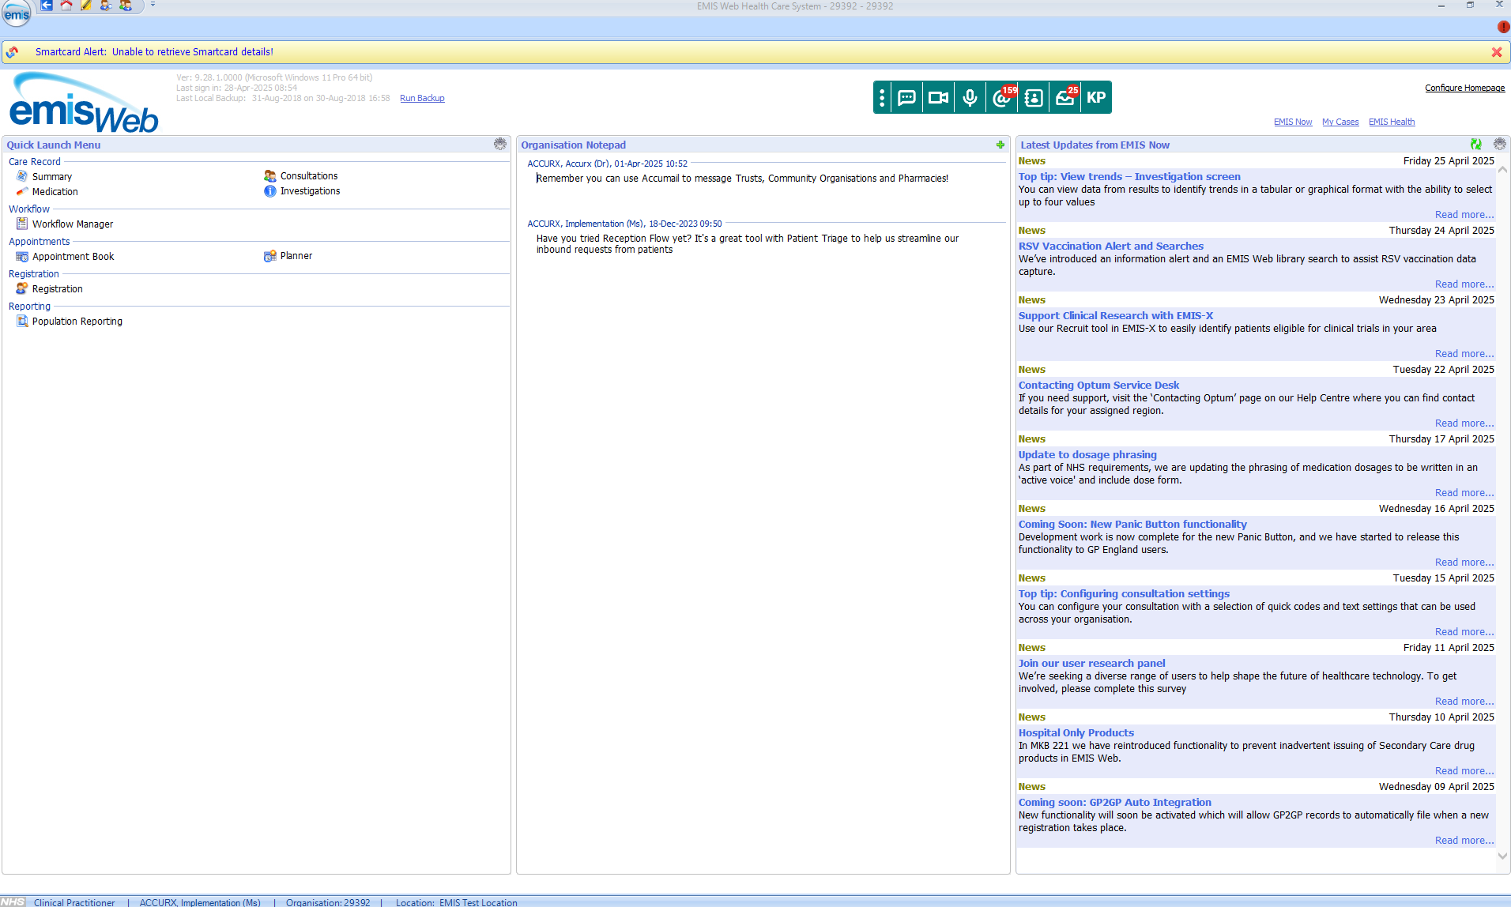Click the note header dated 18-Dec-2023 09:50
Image resolution: width=1511 pixels, height=907 pixels.
click(624, 224)
